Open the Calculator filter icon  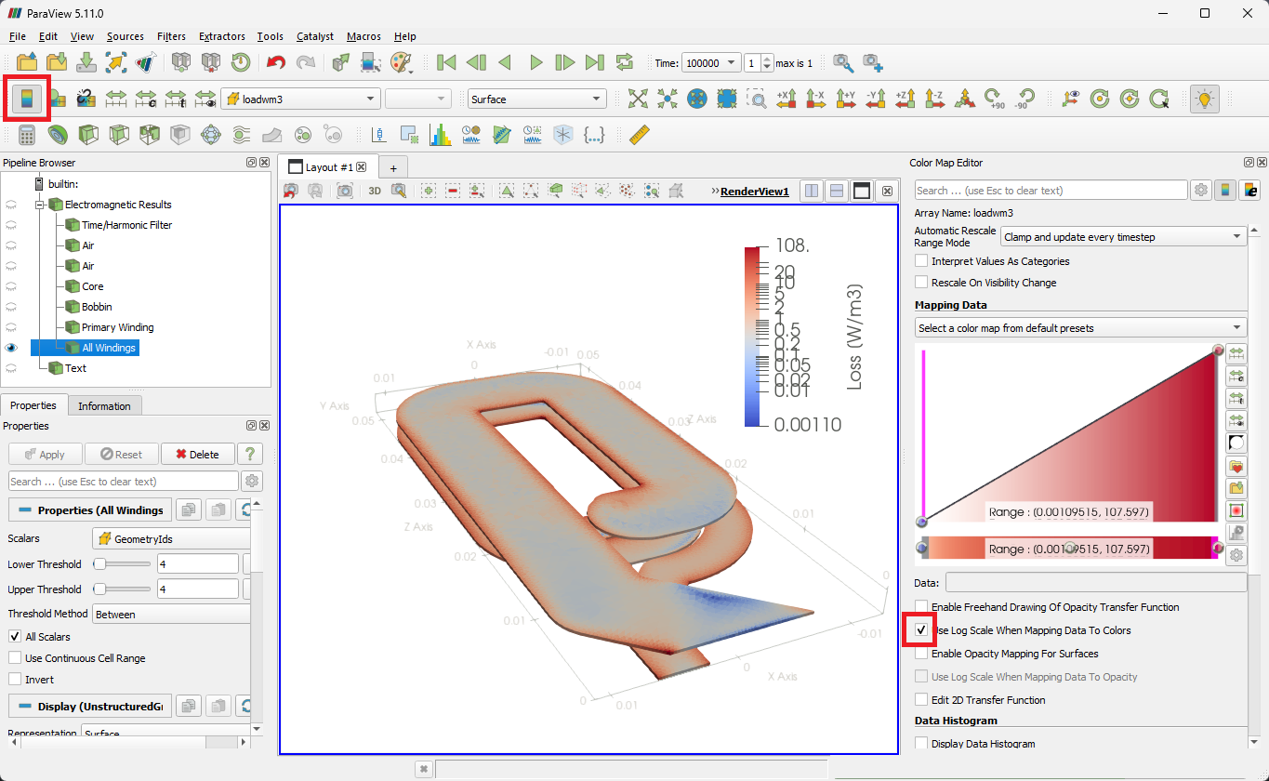(27, 135)
